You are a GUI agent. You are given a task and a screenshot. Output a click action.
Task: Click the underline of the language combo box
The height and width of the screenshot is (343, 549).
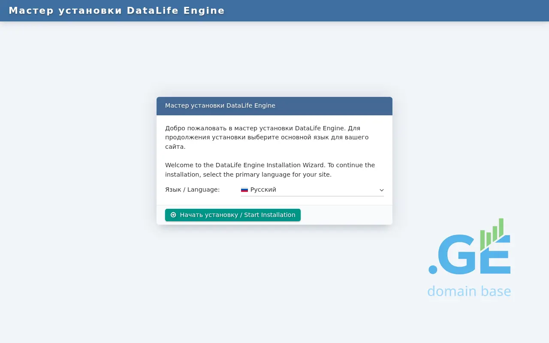click(312, 196)
